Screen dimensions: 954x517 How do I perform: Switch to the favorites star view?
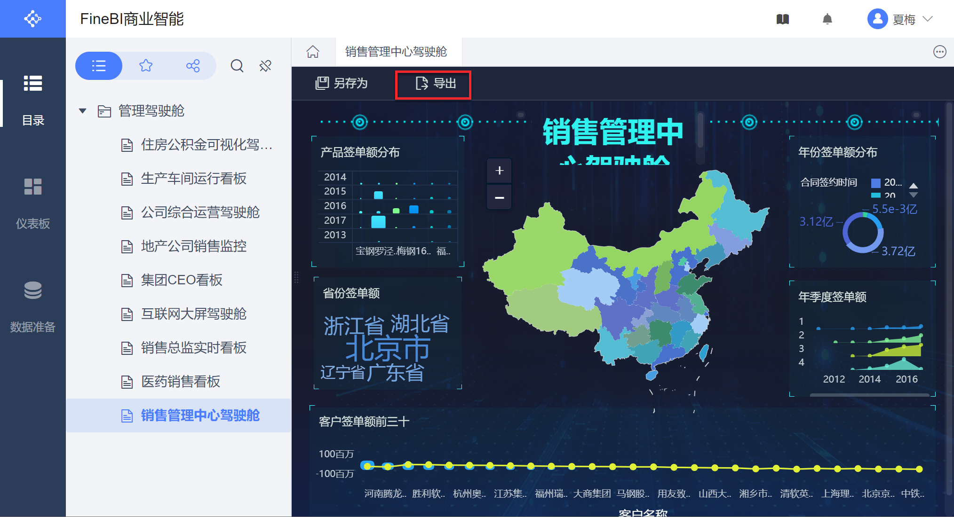pyautogui.click(x=146, y=66)
